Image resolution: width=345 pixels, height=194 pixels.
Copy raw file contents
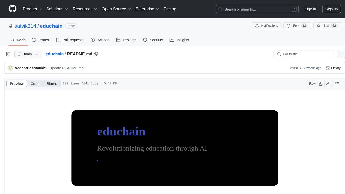321,84
